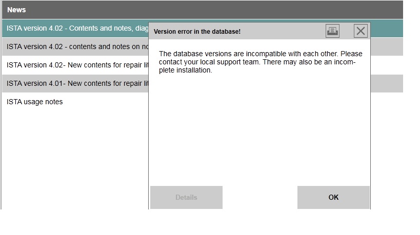Open ISTA version 4.02 new repair contents entry

[x=77, y=65]
